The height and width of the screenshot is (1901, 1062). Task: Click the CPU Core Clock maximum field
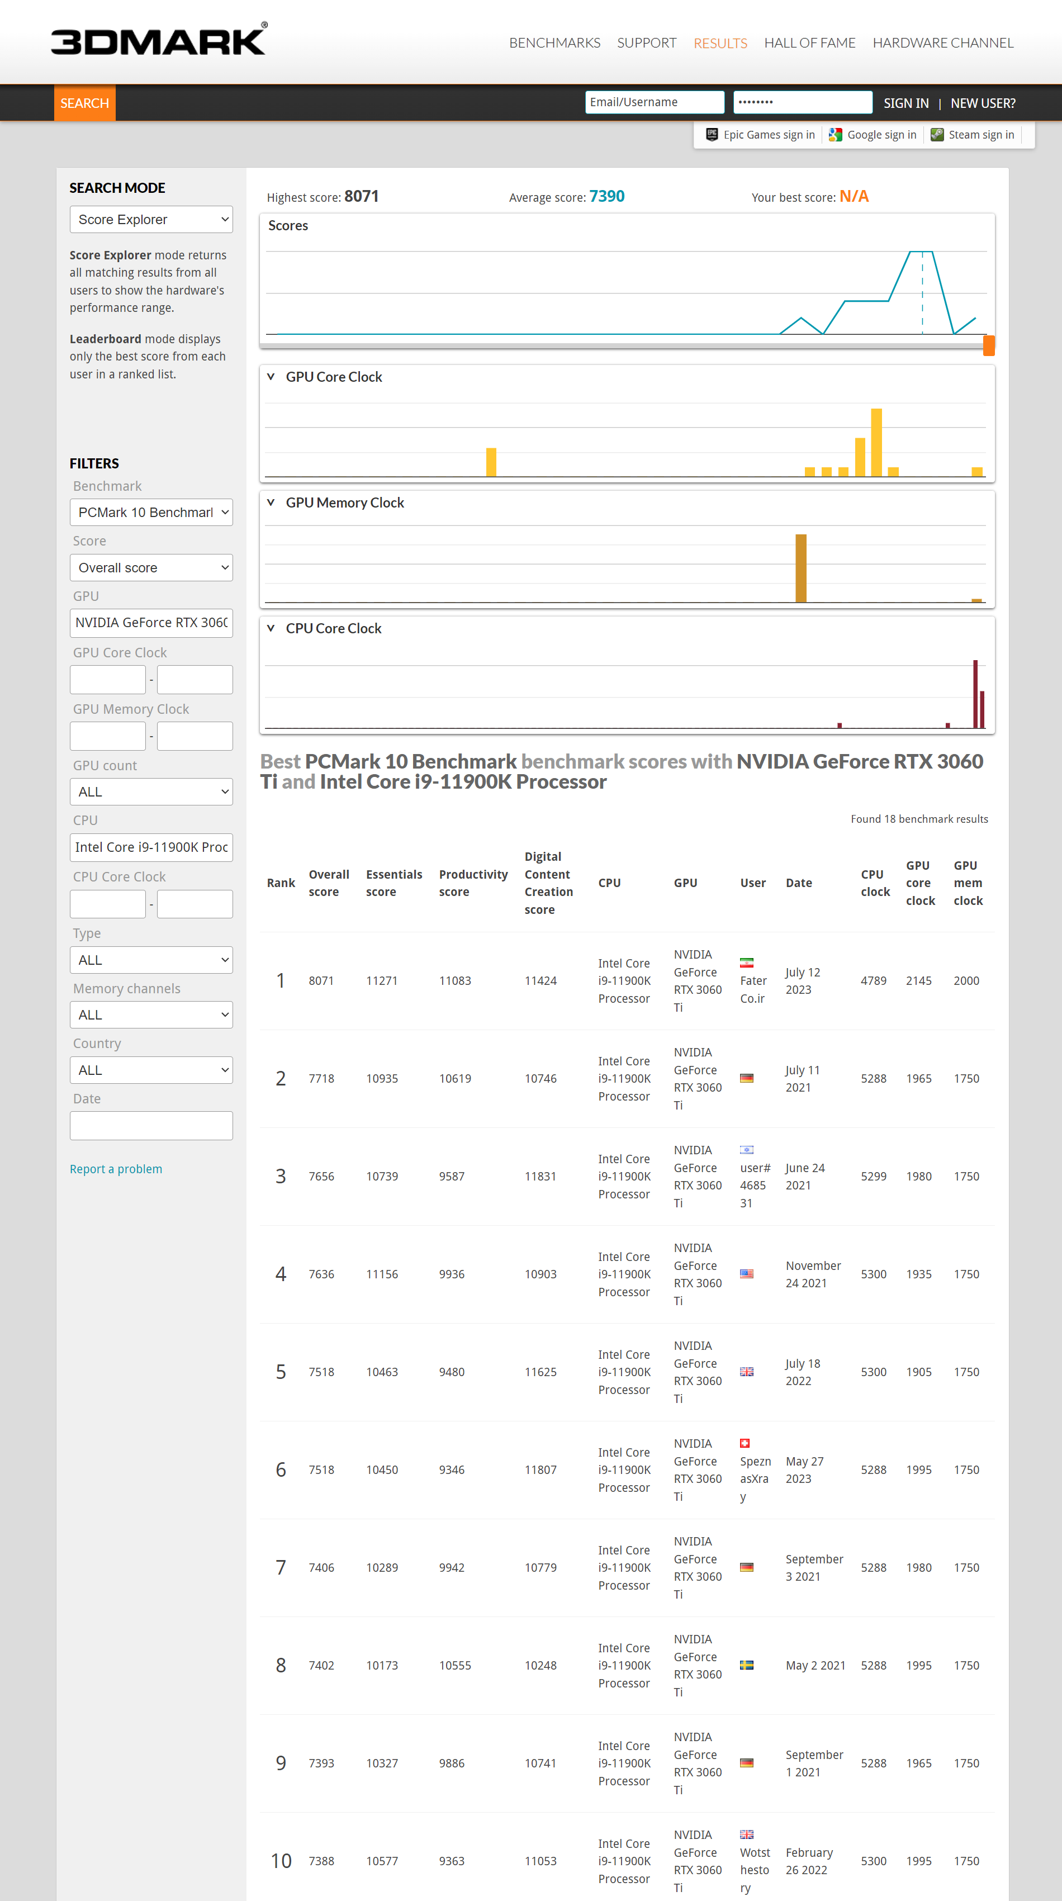[195, 904]
